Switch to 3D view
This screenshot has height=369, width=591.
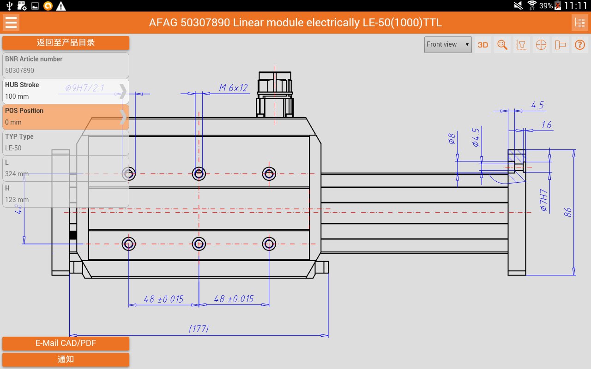click(x=483, y=45)
